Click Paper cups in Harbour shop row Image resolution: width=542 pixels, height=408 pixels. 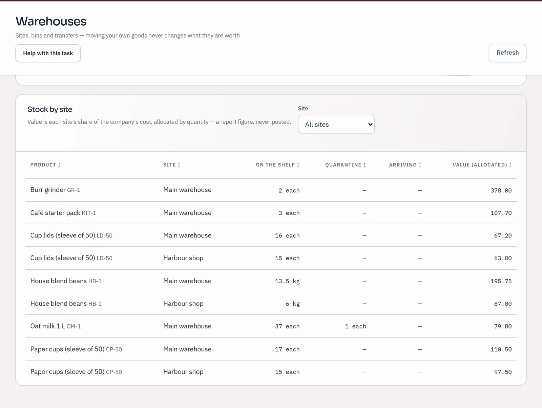76,371
